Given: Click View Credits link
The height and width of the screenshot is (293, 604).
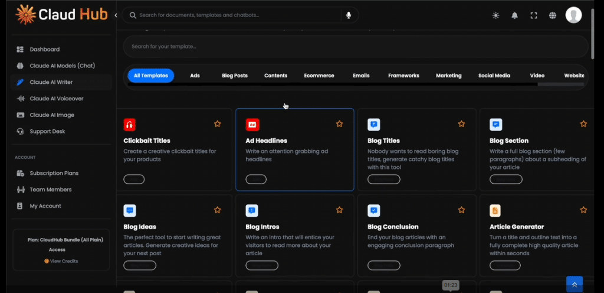Looking at the screenshot, I should click(63, 261).
